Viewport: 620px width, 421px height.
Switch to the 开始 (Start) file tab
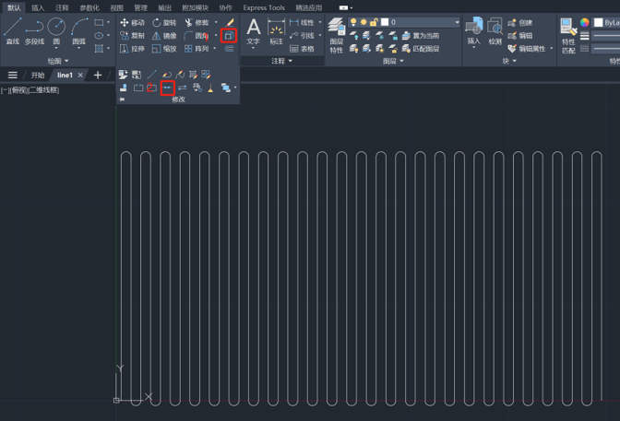pos(38,75)
